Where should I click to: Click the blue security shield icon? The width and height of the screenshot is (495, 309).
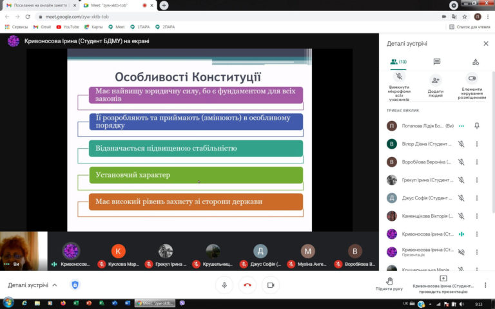tap(75, 285)
